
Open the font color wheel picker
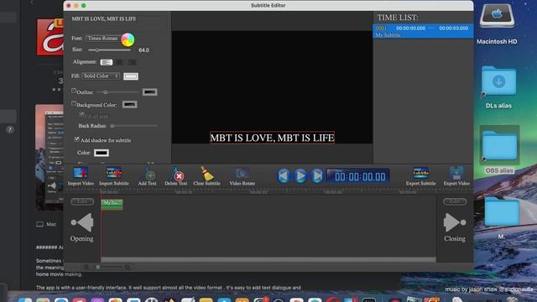pyautogui.click(x=128, y=39)
